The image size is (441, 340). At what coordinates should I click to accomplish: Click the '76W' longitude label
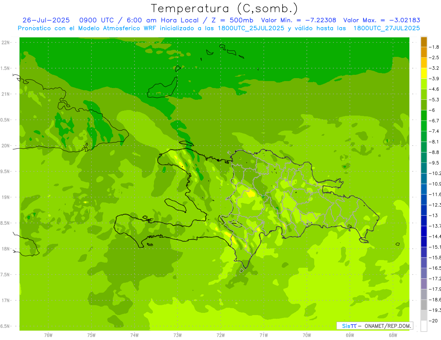tap(48, 335)
